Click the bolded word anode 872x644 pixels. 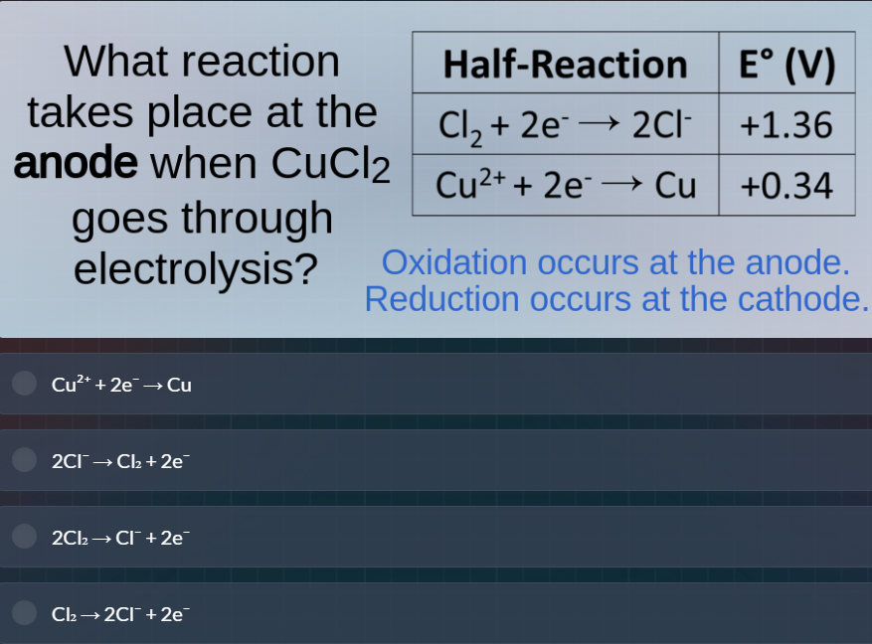tap(77, 163)
